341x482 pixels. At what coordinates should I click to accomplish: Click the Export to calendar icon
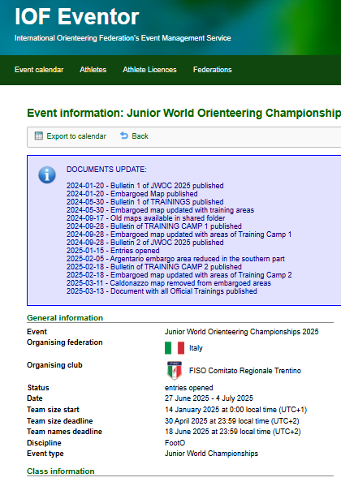(39, 136)
